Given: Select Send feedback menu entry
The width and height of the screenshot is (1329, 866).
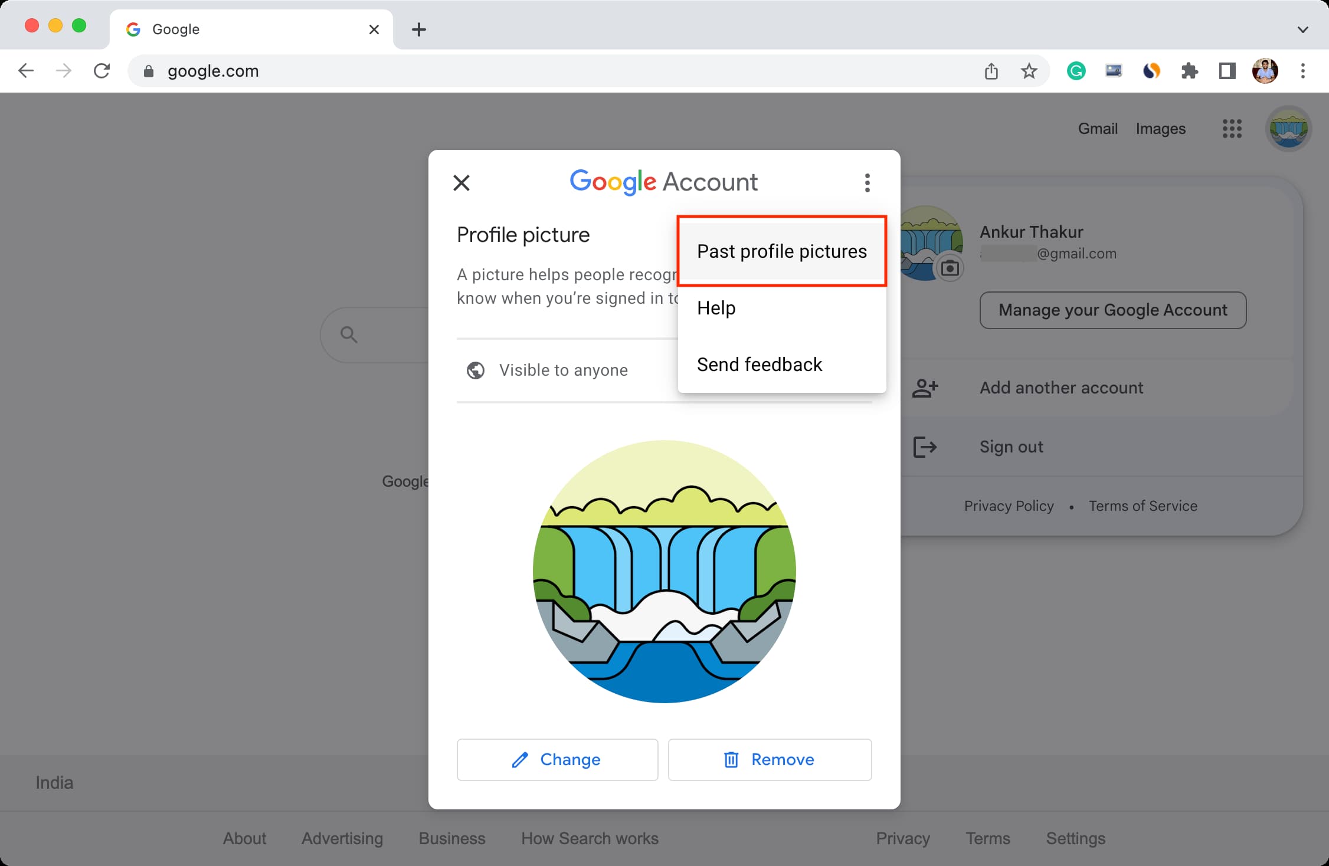Looking at the screenshot, I should tap(782, 365).
